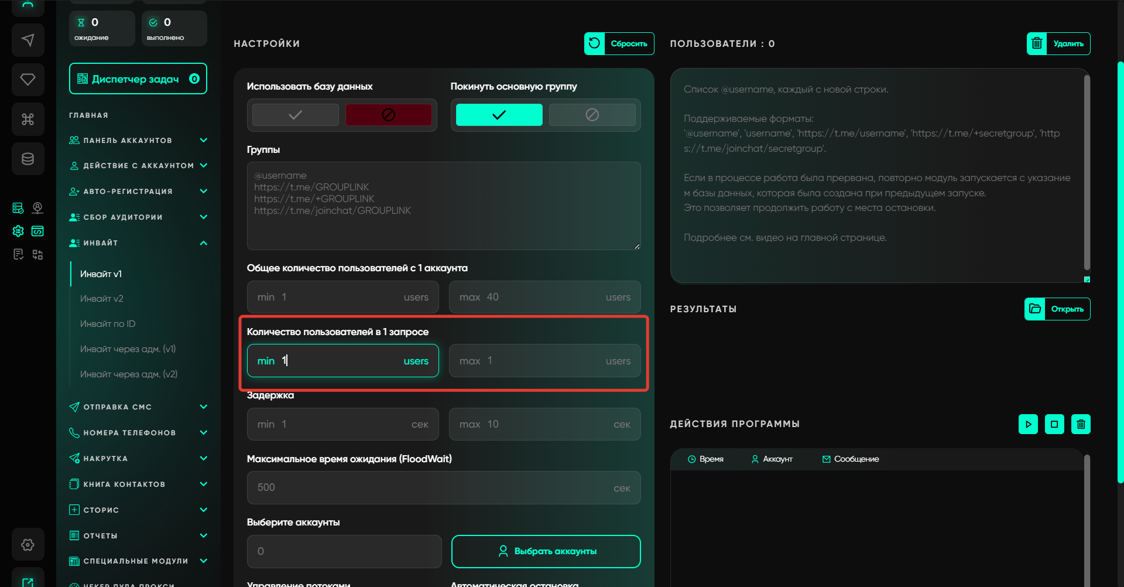This screenshot has width=1124, height=587.
Task: Select the Инвайт v2 menu item
Action: [102, 299]
